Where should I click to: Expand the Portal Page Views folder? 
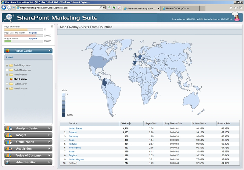(7, 65)
